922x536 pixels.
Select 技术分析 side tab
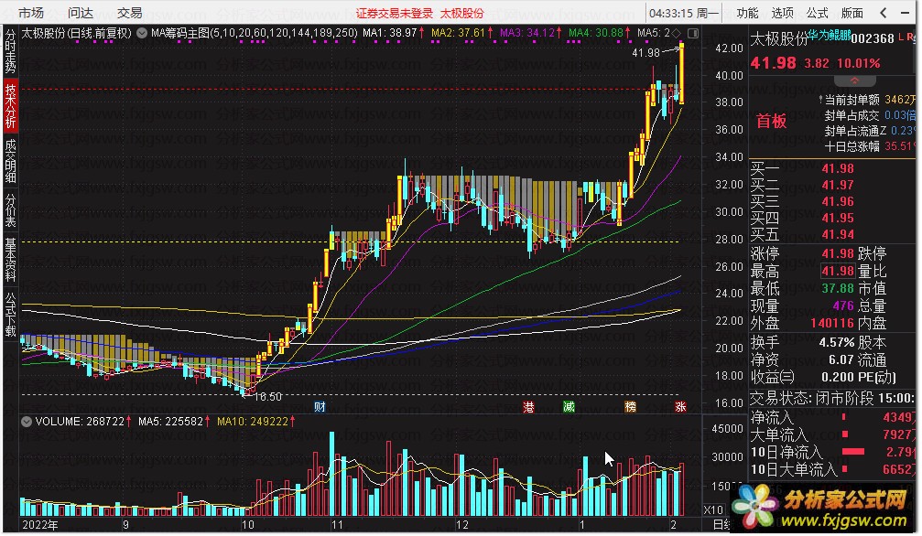11,106
